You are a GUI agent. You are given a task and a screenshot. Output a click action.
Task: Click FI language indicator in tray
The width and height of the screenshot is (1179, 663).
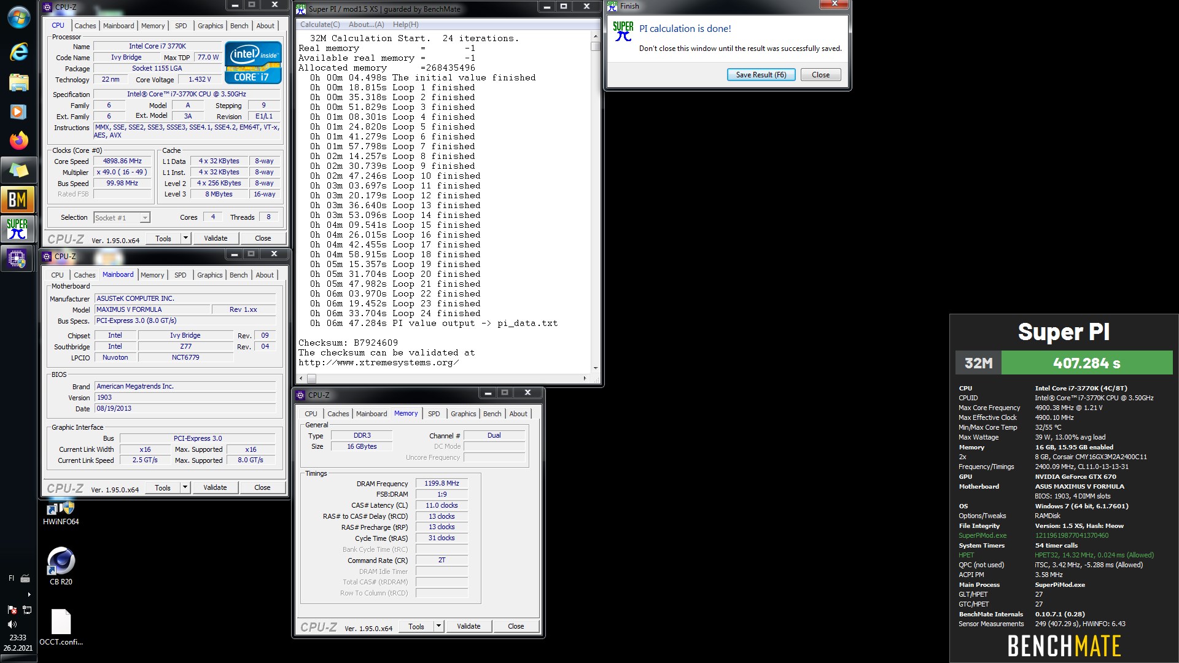[x=10, y=578]
